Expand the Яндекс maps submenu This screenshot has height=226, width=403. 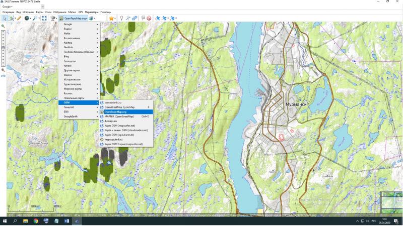click(79, 29)
